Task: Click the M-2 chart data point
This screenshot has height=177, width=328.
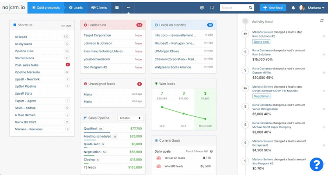Action: coord(162,107)
